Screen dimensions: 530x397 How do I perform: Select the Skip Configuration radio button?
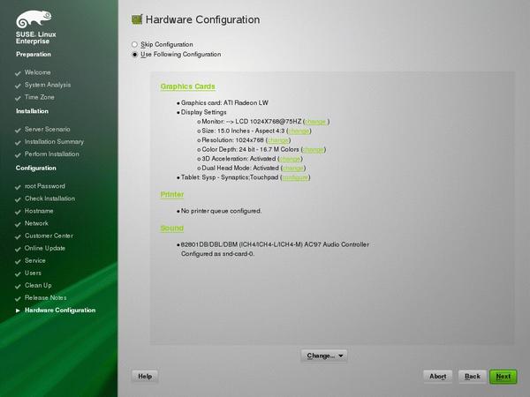[134, 45]
